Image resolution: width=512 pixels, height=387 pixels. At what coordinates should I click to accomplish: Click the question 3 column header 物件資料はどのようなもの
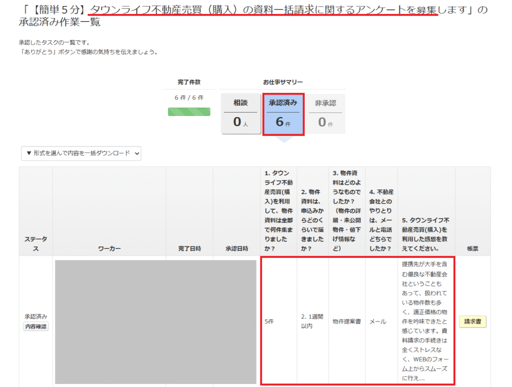click(347, 210)
